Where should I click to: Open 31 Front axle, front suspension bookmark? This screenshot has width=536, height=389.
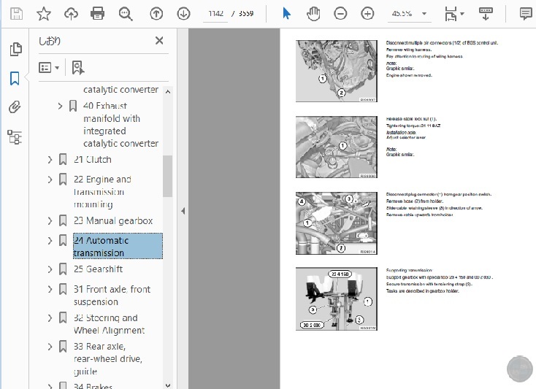(112, 296)
